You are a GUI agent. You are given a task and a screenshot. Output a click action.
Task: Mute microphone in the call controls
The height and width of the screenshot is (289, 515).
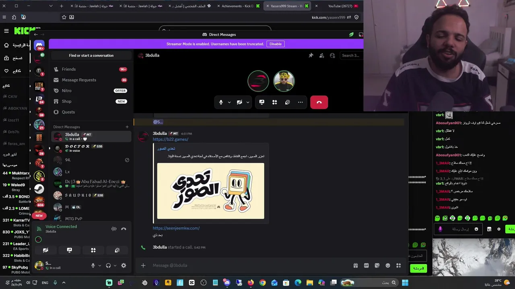click(221, 102)
